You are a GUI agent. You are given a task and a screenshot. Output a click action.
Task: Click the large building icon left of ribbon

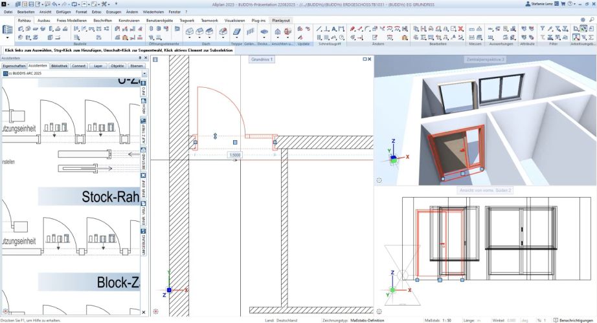(x=8, y=30)
